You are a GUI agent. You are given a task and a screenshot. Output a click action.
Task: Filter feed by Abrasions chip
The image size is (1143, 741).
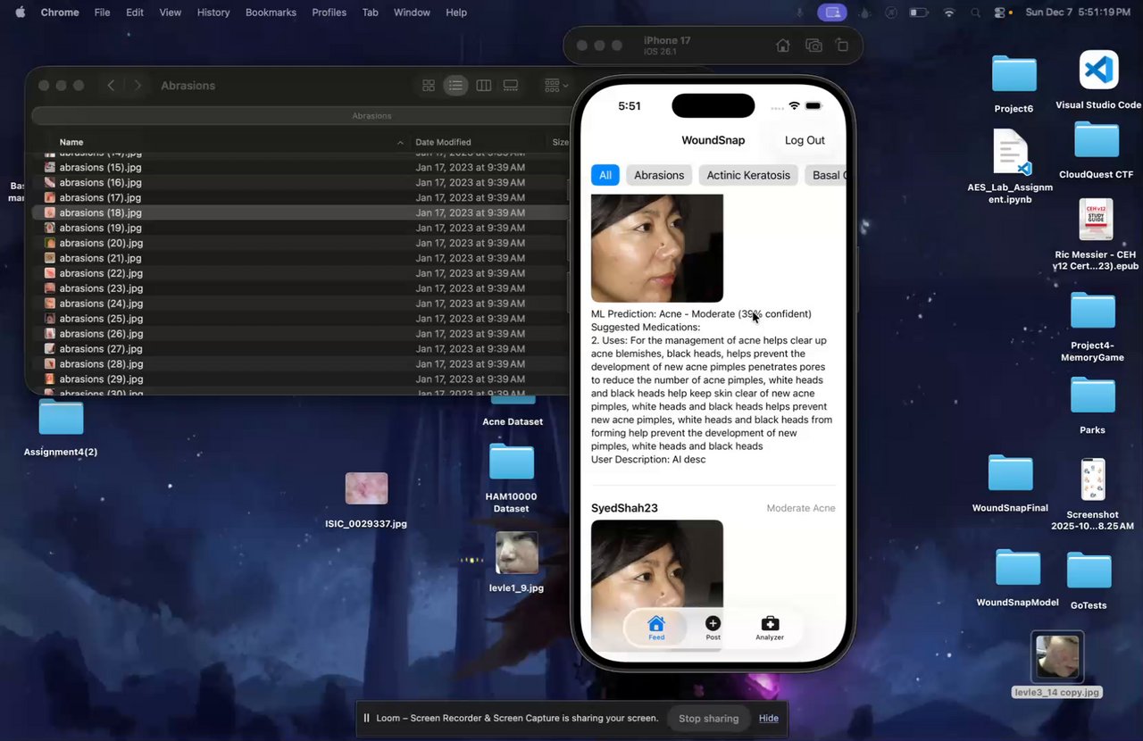click(x=659, y=175)
